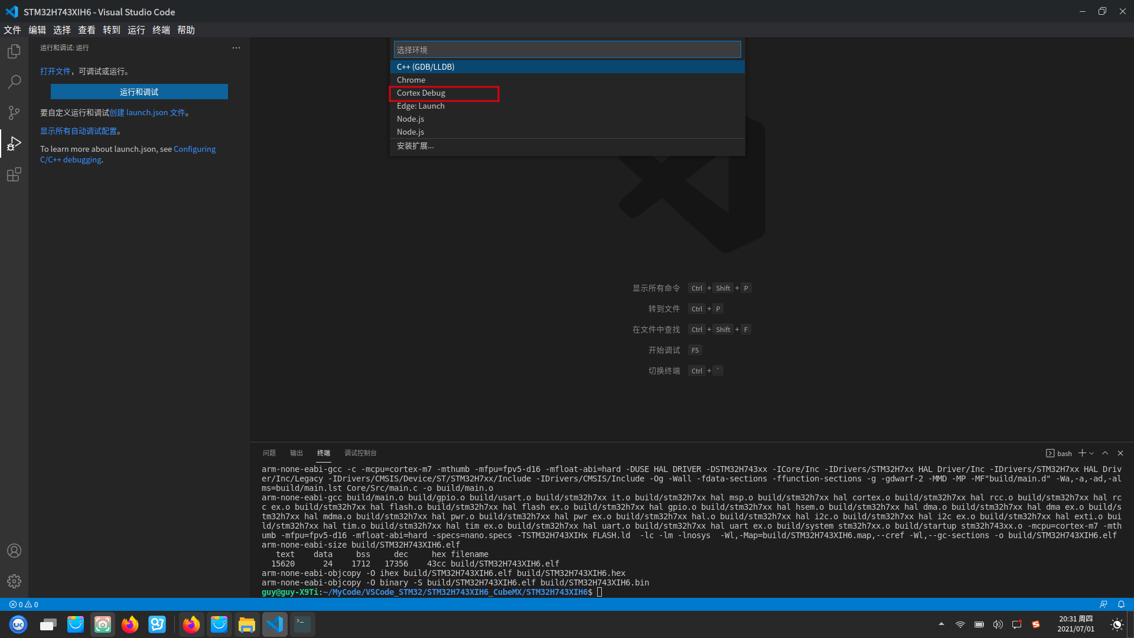Launch the screenshot tool from taskbar

[103, 624]
